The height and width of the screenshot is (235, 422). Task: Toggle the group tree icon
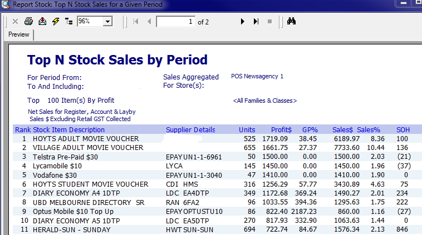point(69,22)
